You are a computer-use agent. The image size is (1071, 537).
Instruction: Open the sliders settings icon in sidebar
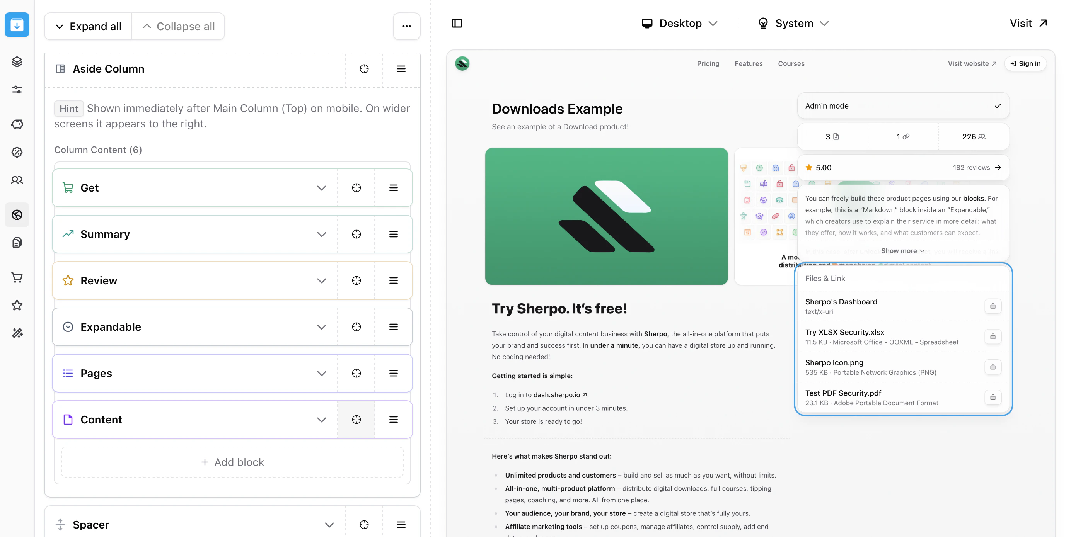pos(17,90)
